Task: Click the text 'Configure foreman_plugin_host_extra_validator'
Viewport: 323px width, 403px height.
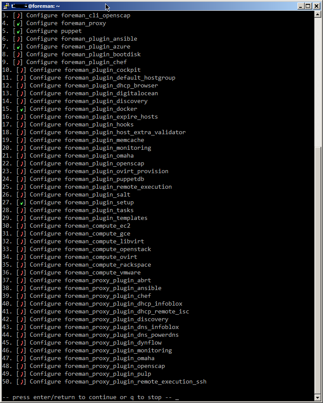Action: [108, 132]
